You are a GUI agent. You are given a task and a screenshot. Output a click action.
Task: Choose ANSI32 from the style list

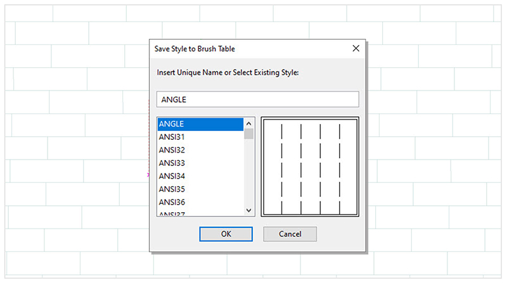[x=200, y=150]
